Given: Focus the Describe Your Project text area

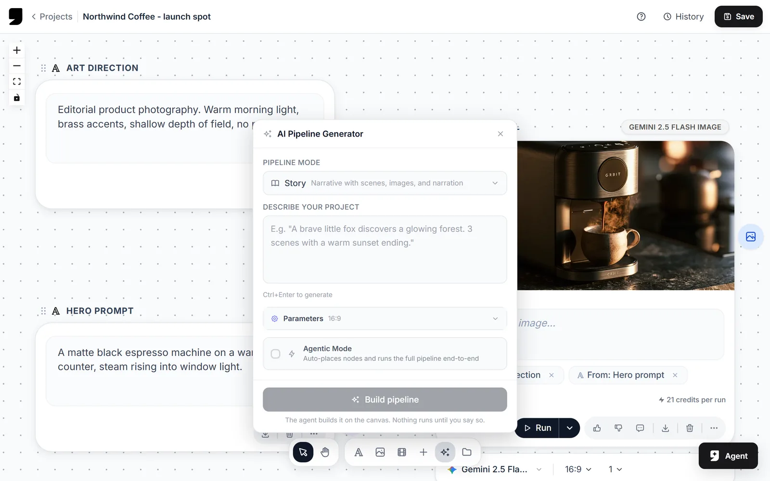Looking at the screenshot, I should tap(385, 249).
